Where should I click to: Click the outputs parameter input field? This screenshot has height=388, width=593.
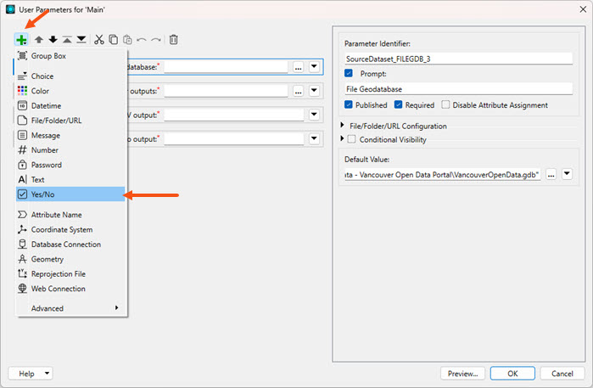click(226, 91)
